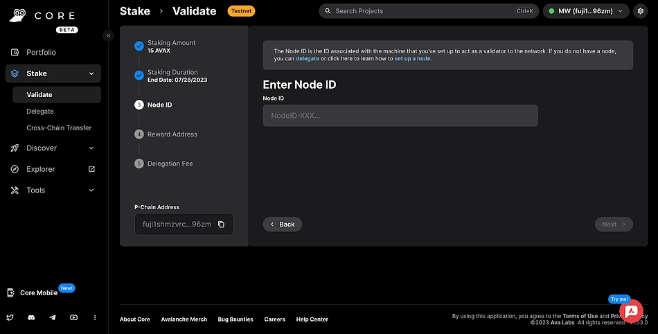This screenshot has width=658, height=334.
Task: Click the Node ID input field
Action: point(400,116)
